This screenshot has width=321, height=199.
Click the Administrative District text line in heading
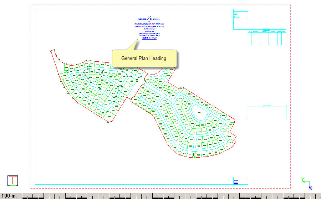pyautogui.click(x=149, y=33)
